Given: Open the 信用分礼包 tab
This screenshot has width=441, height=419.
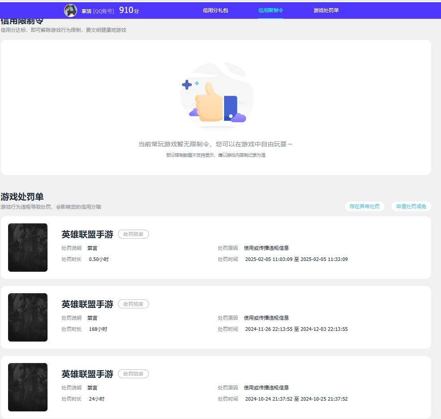Looking at the screenshot, I should (x=216, y=10).
